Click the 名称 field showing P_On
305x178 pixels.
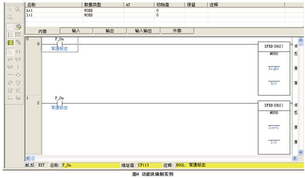[x=90, y=165]
